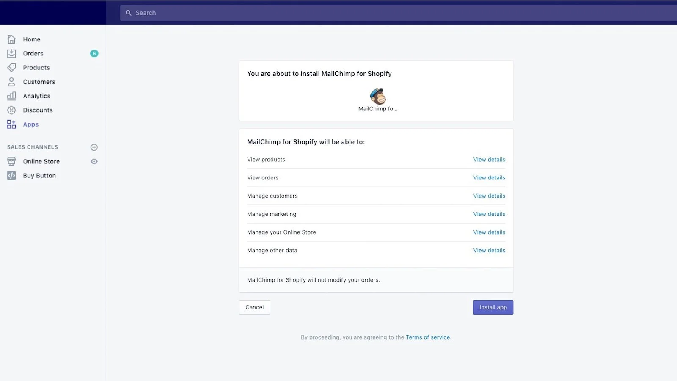Click the Customers person icon
Viewport: 677px width, 381px height.
[x=11, y=82]
